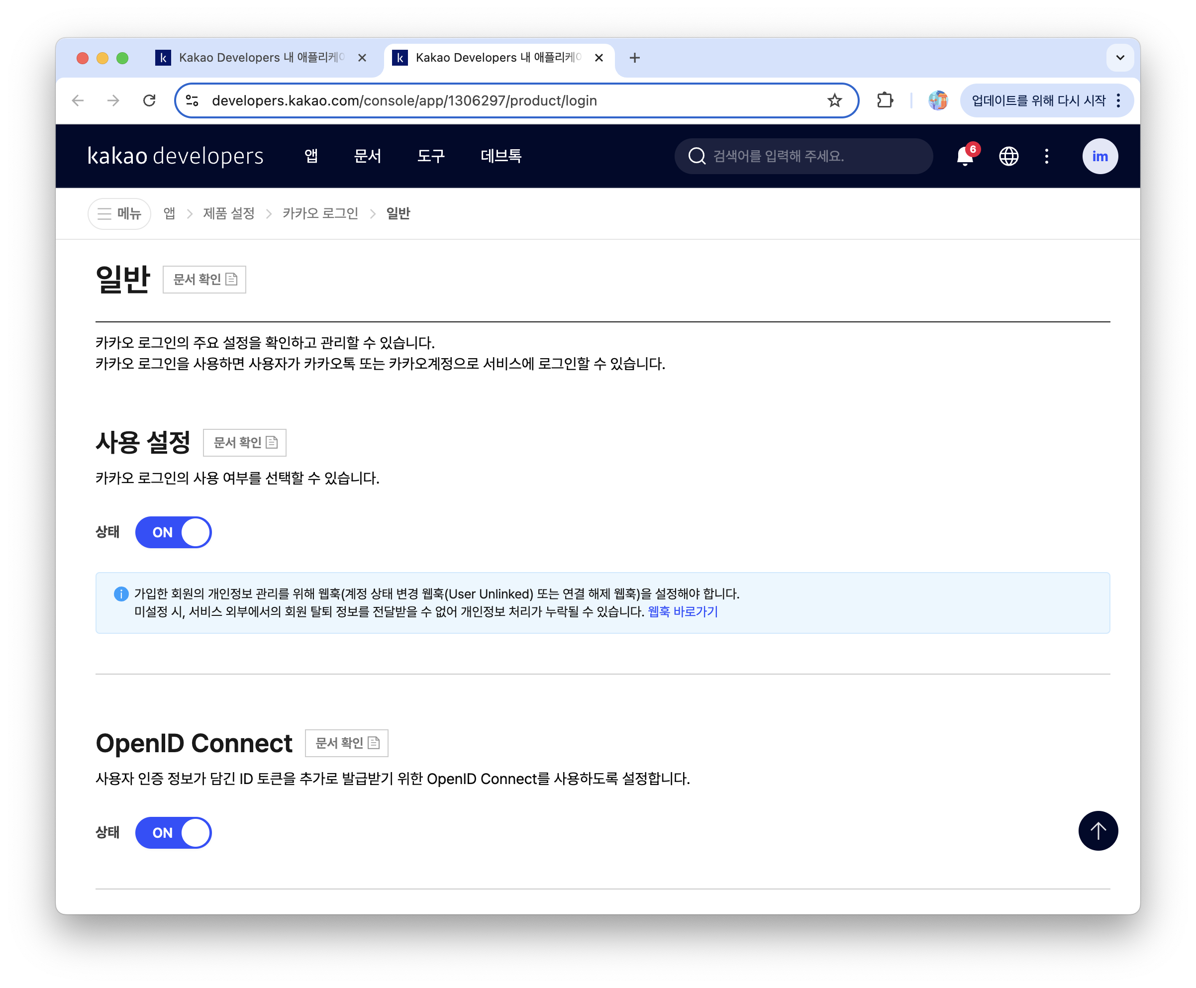The image size is (1196, 988).
Task: Open the 도구 navigation menu
Action: coord(430,156)
